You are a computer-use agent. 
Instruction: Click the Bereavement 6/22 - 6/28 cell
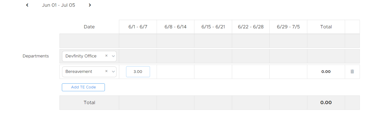(x=251, y=72)
